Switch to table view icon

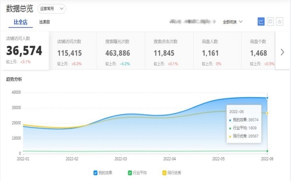pyautogui.click(x=270, y=21)
